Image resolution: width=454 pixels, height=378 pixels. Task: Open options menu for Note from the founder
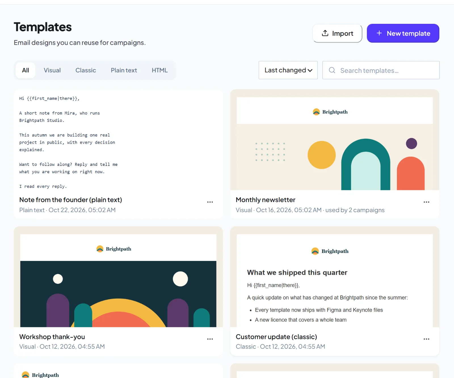click(x=210, y=202)
